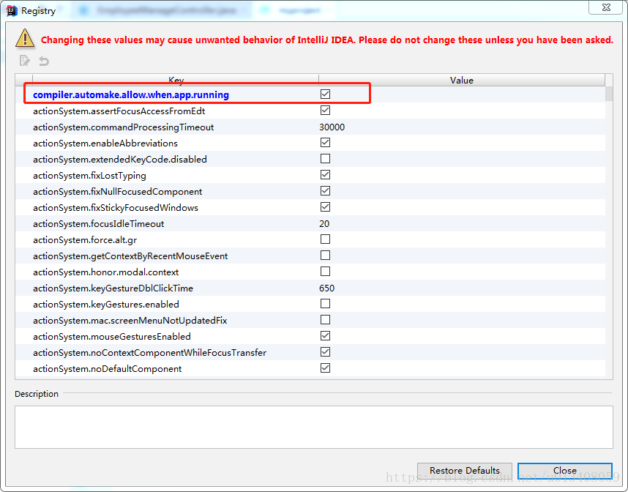628x492 pixels.
Task: Toggle compiler.automake.allow.when.app.running checkbox
Action: (325, 94)
